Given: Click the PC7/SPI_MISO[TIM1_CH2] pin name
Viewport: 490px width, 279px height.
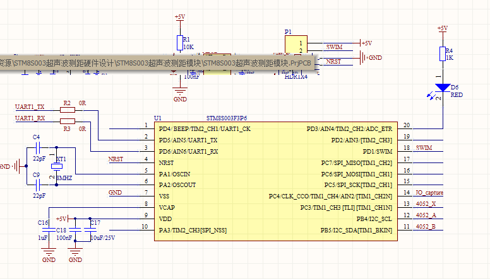Looking at the screenshot, I should tap(357, 162).
